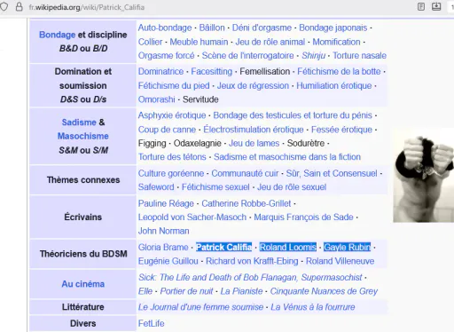
Task: Open the Eugénie Guillou link
Action: point(168,261)
